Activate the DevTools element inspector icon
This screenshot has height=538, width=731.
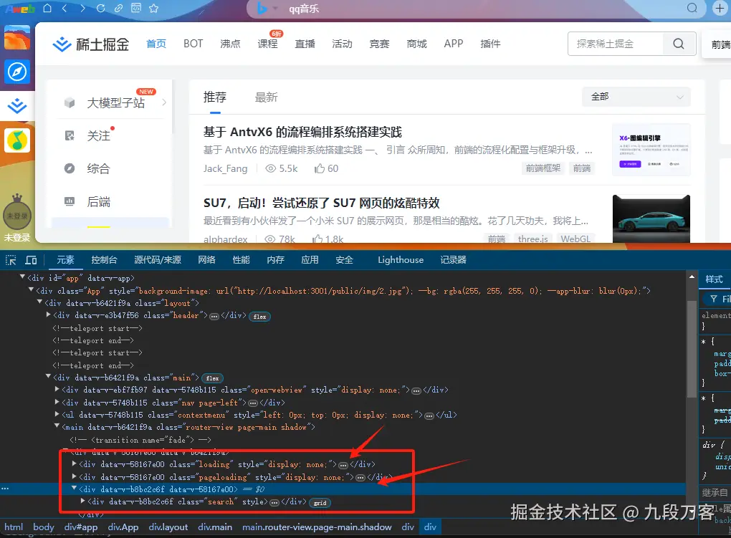[11, 260]
